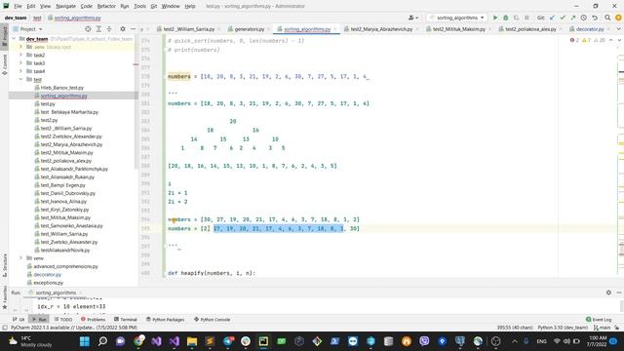Image resolution: width=624 pixels, height=351 pixels.
Task: Run sorting_algorithms with the green play icon
Action: coord(495,18)
